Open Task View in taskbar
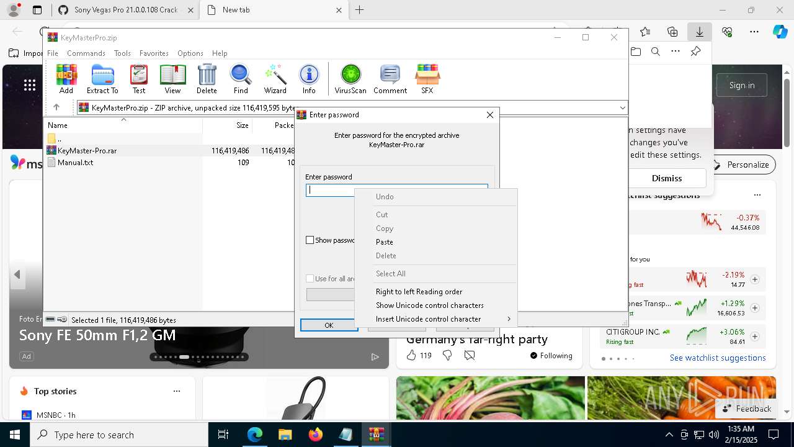The image size is (794, 447). pos(223,435)
